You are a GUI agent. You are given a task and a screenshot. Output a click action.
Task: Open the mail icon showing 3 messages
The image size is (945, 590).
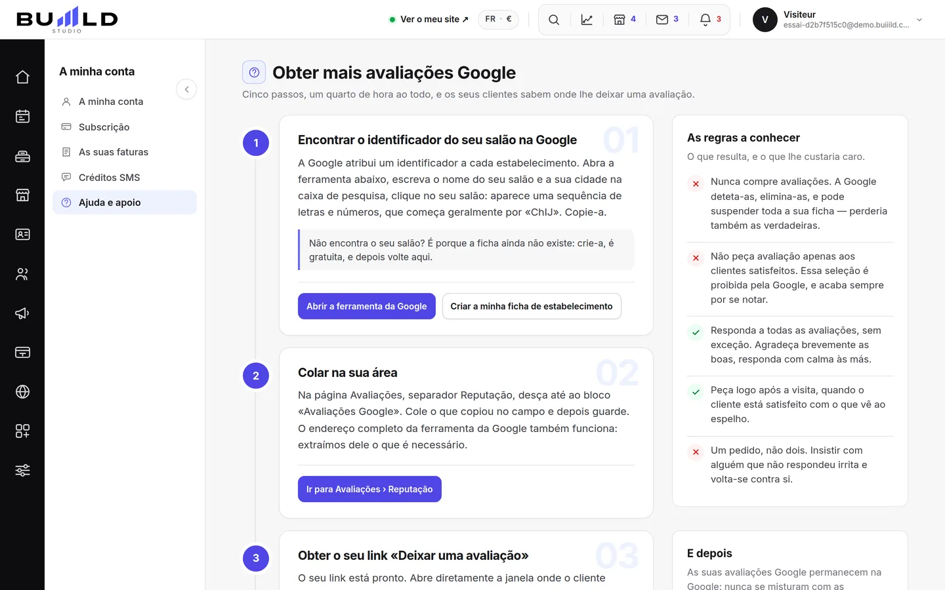(667, 20)
